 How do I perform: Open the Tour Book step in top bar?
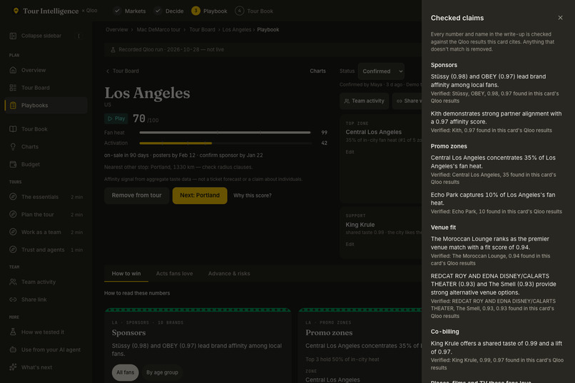tap(254, 11)
